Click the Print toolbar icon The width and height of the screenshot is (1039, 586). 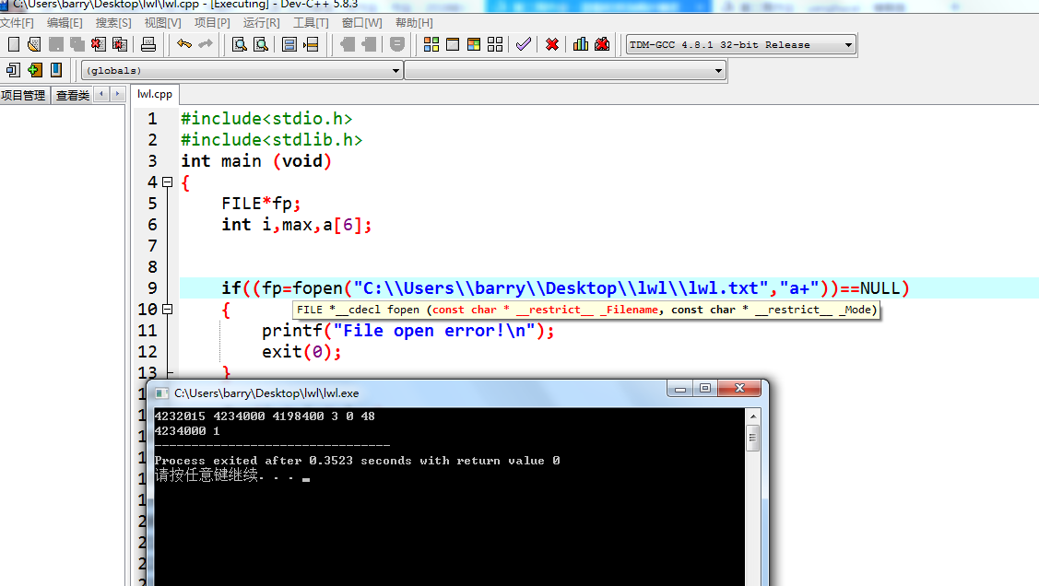pyautogui.click(x=148, y=44)
